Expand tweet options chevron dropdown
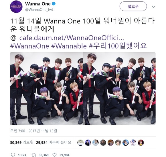This screenshot has height=157, width=166. [x=153, y=7]
